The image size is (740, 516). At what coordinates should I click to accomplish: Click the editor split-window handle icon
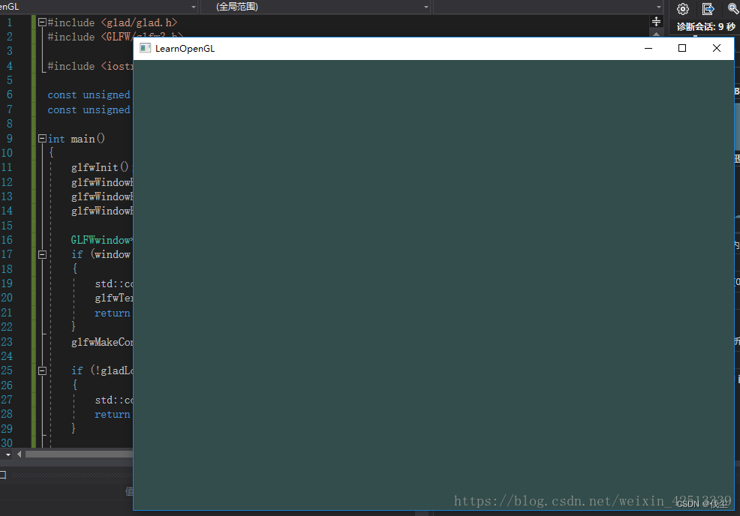[x=656, y=21]
